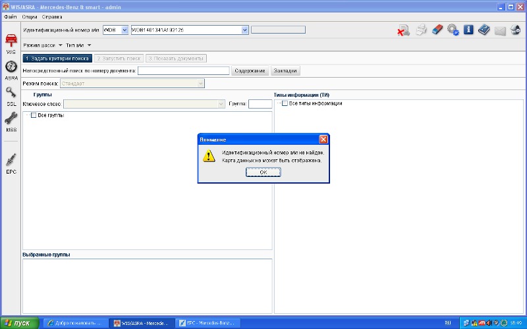Click the Группа input field
This screenshot has height=329, width=527.
[x=260, y=104]
